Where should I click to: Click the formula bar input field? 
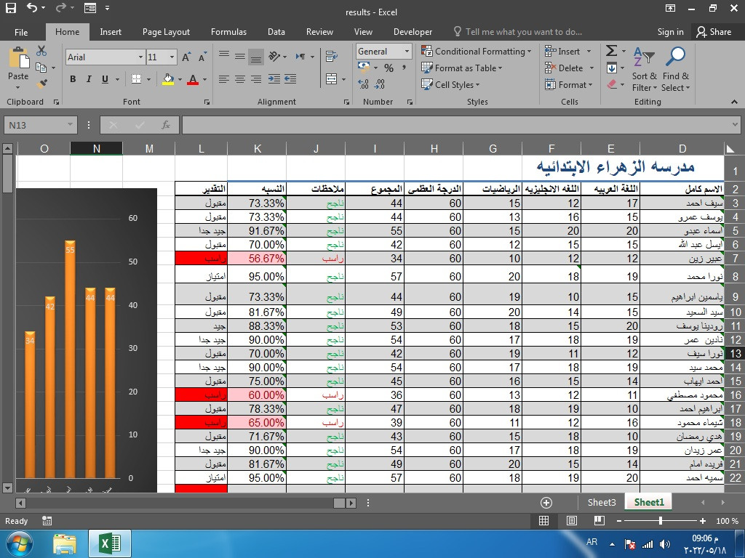(x=456, y=125)
